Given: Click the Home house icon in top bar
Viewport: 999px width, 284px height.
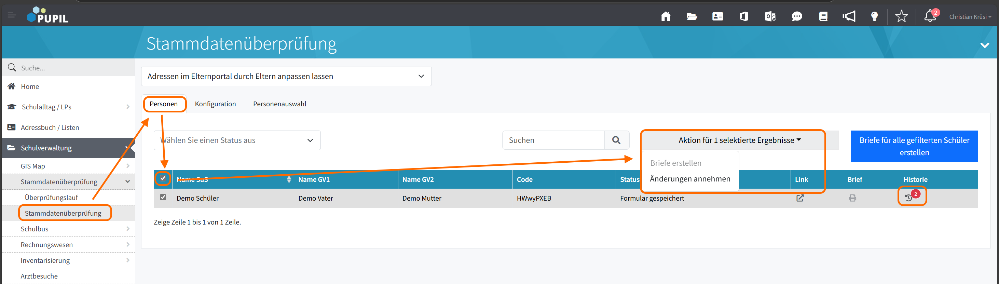Looking at the screenshot, I should (666, 16).
